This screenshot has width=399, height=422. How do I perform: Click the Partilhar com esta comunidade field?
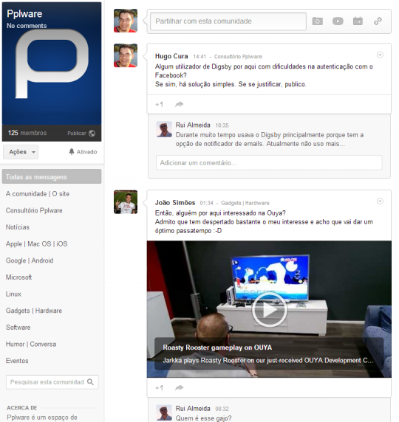tap(228, 21)
